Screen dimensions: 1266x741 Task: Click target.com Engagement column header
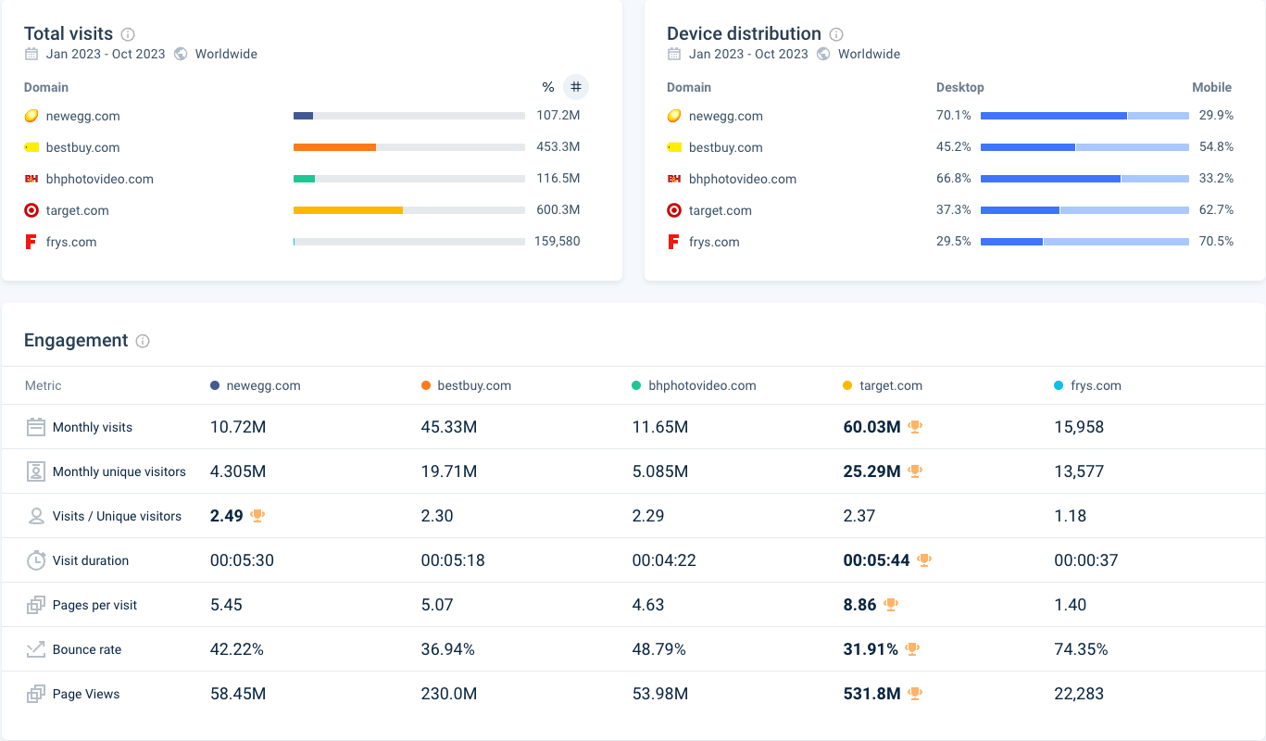pyautogui.click(x=883, y=385)
